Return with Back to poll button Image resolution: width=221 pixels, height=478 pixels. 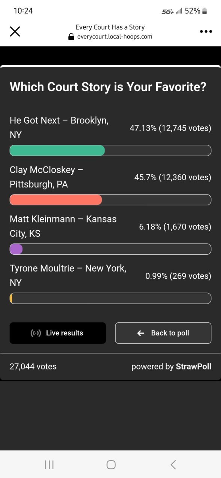pos(163,333)
